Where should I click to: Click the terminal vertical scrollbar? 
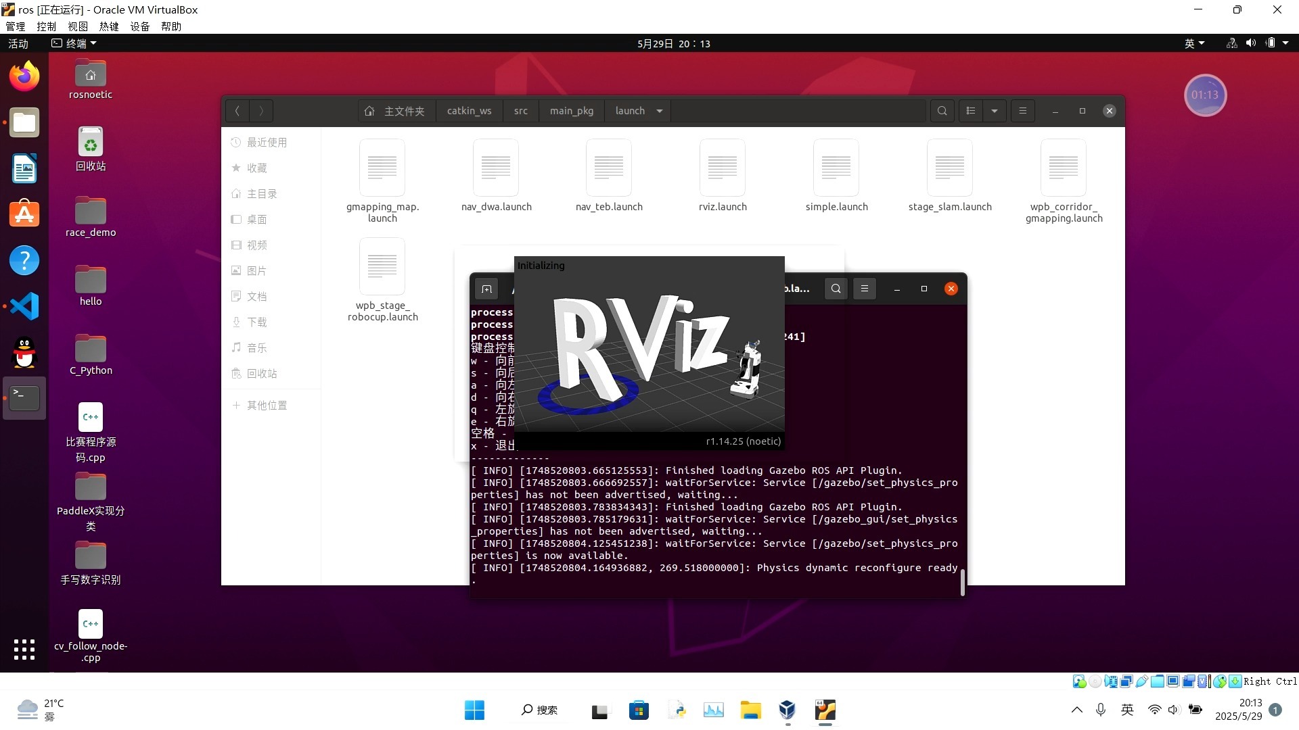tap(962, 582)
